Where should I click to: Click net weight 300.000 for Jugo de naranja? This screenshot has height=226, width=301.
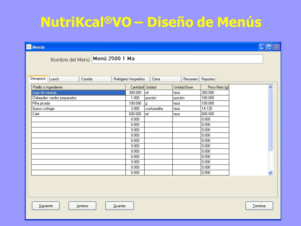pos(215,93)
